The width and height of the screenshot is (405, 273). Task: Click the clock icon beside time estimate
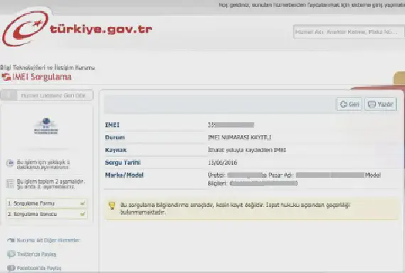pyautogui.click(x=10, y=164)
